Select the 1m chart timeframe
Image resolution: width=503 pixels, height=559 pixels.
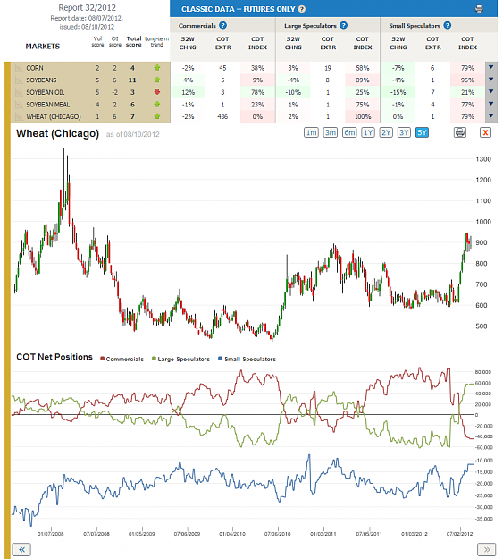[x=311, y=132]
